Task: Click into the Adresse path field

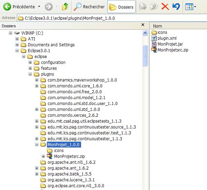Action: pos(112,18)
